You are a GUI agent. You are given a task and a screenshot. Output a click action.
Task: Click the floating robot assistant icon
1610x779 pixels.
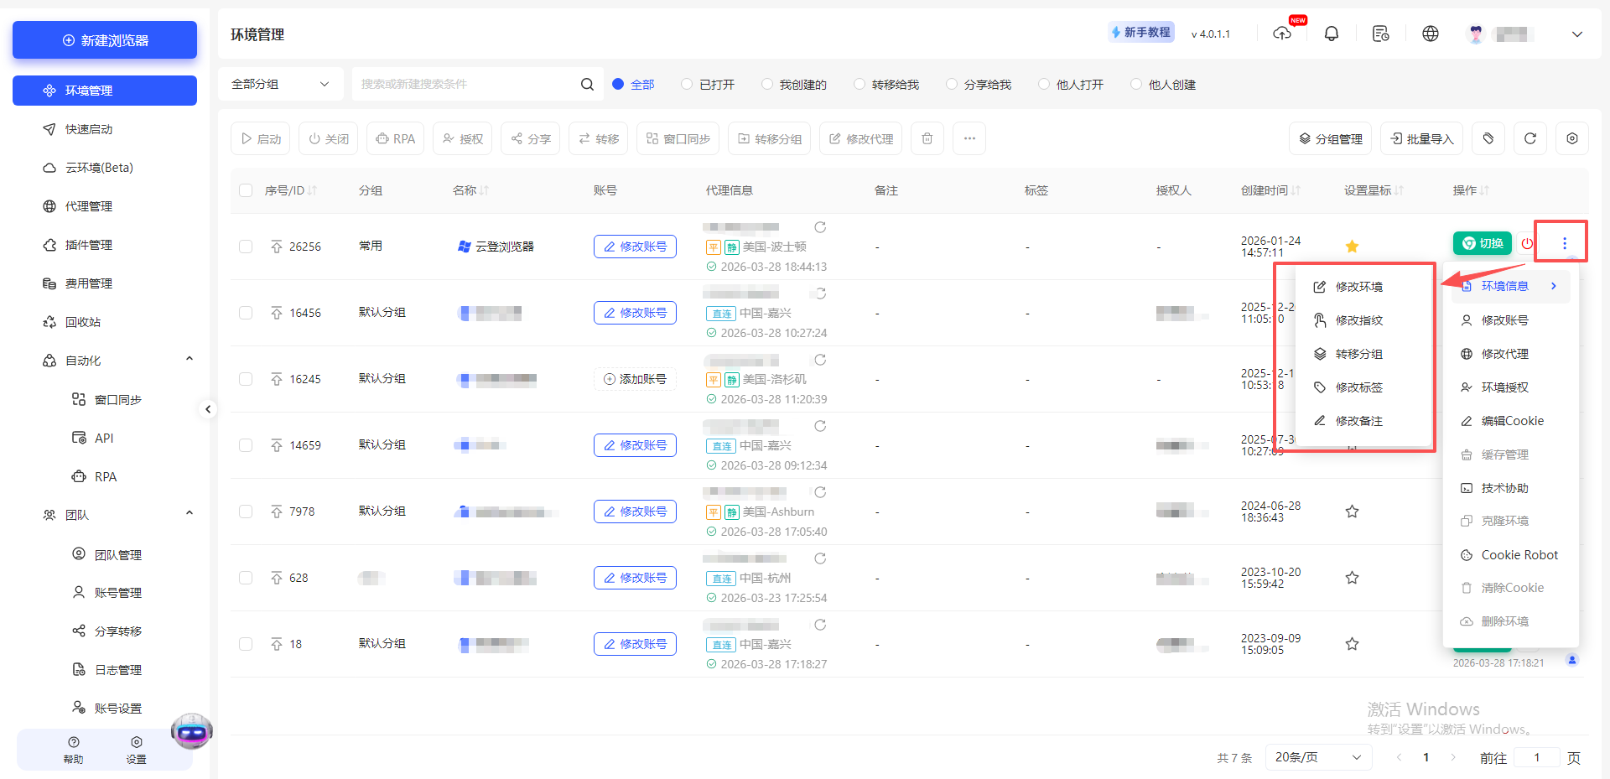point(191,730)
